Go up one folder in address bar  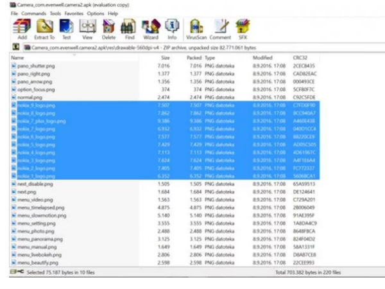tap(15, 47)
